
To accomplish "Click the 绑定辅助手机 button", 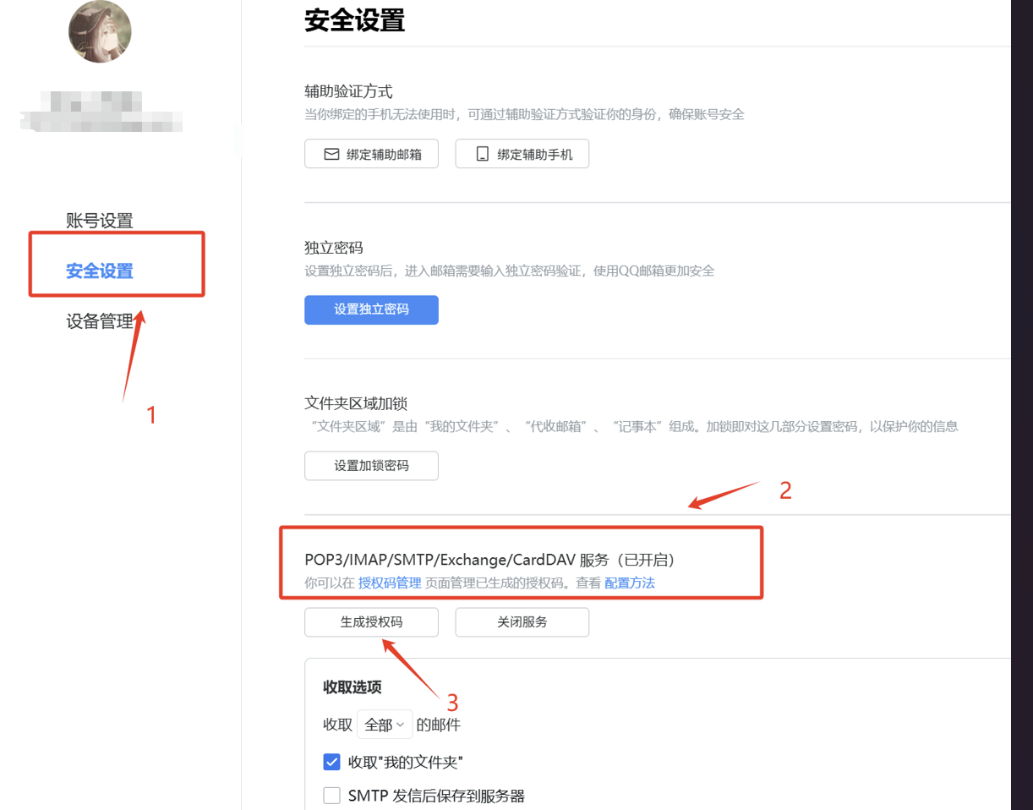I will click(522, 154).
